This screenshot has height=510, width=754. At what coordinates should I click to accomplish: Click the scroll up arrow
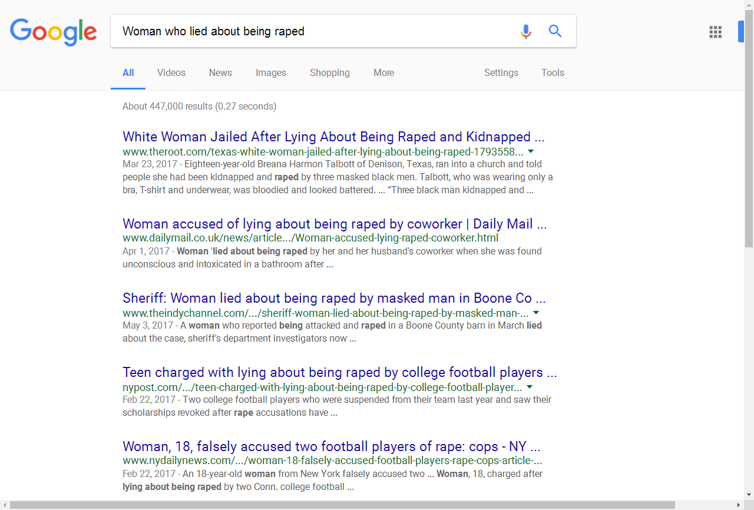[x=749, y=5]
